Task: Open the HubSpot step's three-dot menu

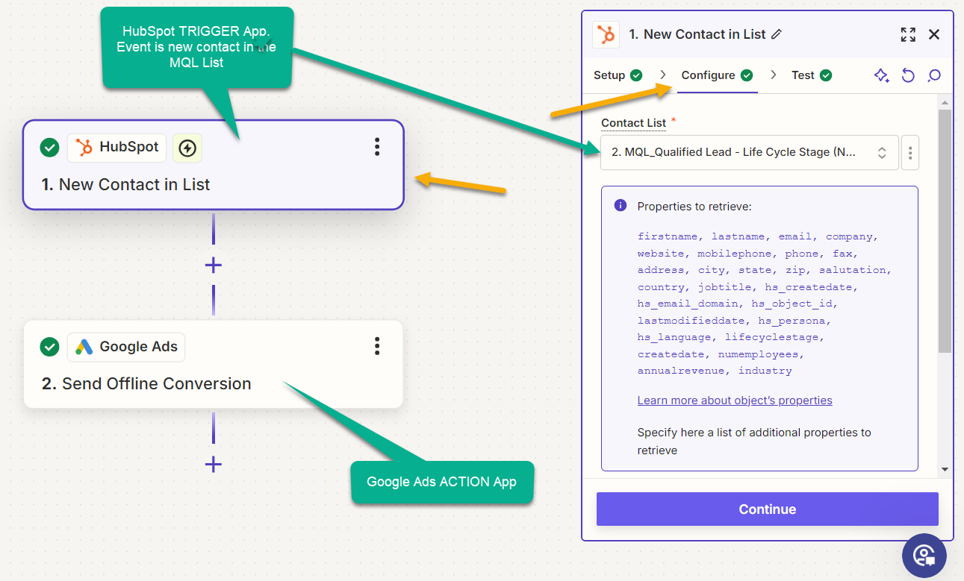Action: [x=377, y=147]
